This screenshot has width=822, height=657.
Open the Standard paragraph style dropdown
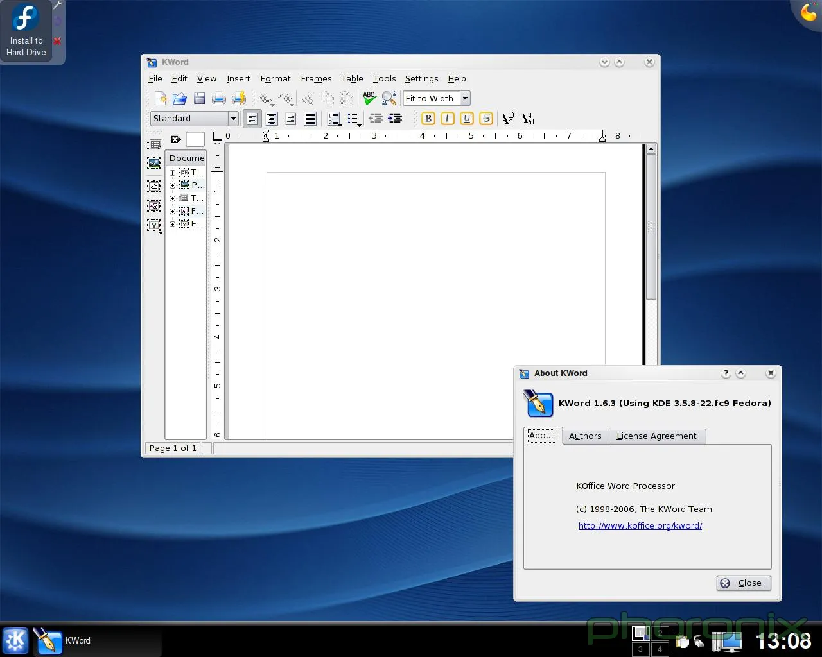pos(233,119)
